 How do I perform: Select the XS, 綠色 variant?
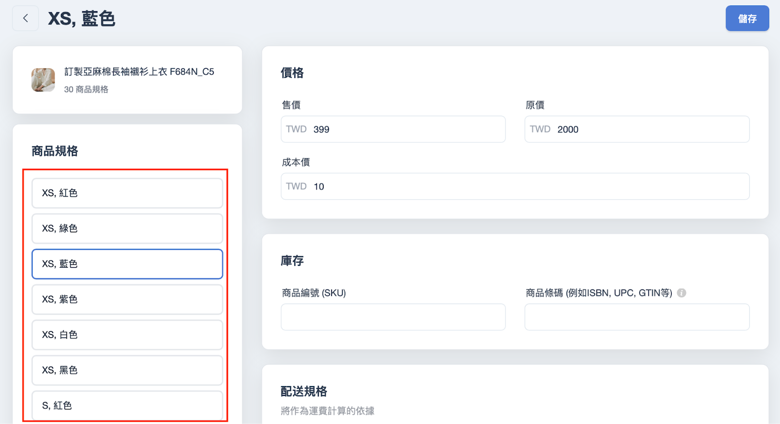coord(127,228)
